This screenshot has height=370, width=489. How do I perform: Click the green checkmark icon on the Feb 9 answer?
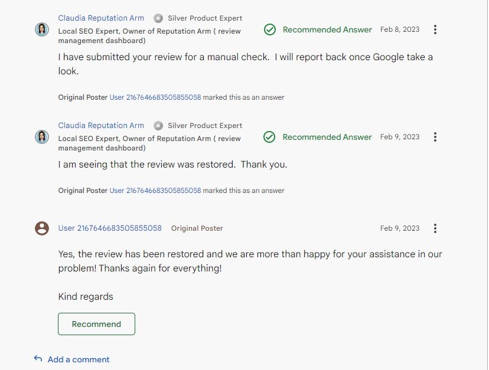click(x=269, y=137)
